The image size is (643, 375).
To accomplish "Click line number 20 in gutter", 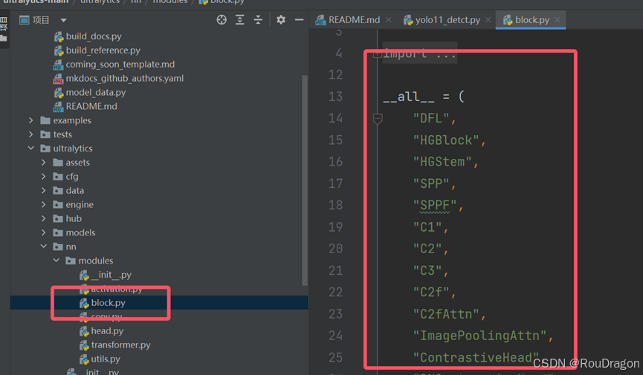I will pos(335,249).
